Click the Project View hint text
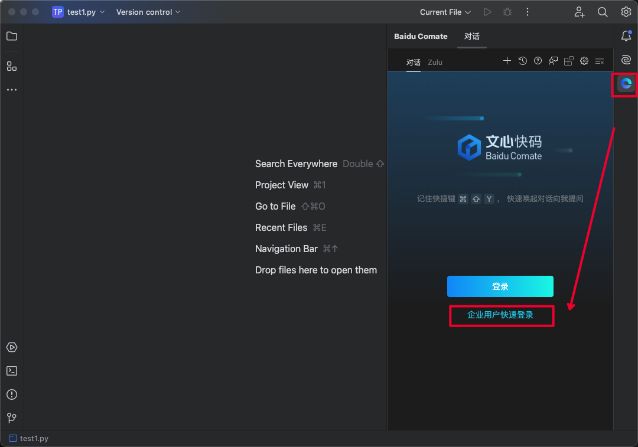 point(282,185)
